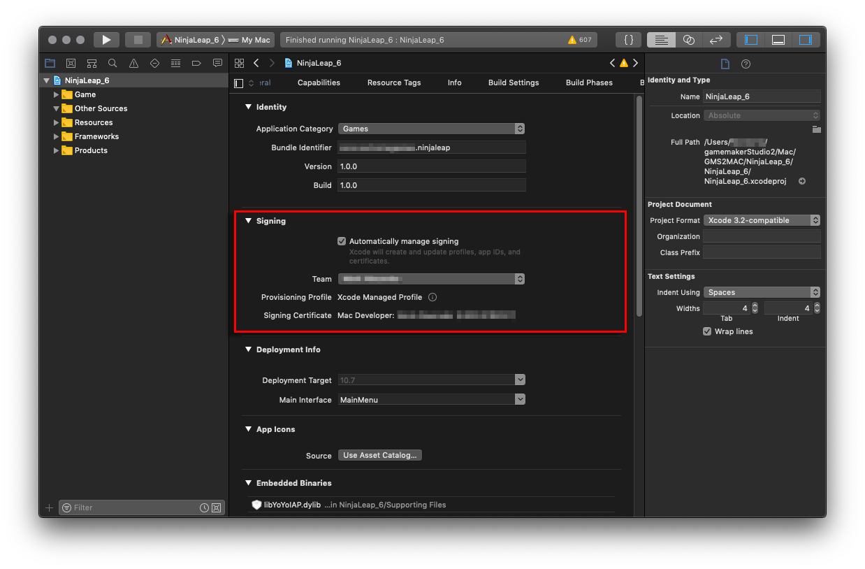Show the Version editor
Image resolution: width=865 pixels, height=569 pixels.
(x=716, y=40)
